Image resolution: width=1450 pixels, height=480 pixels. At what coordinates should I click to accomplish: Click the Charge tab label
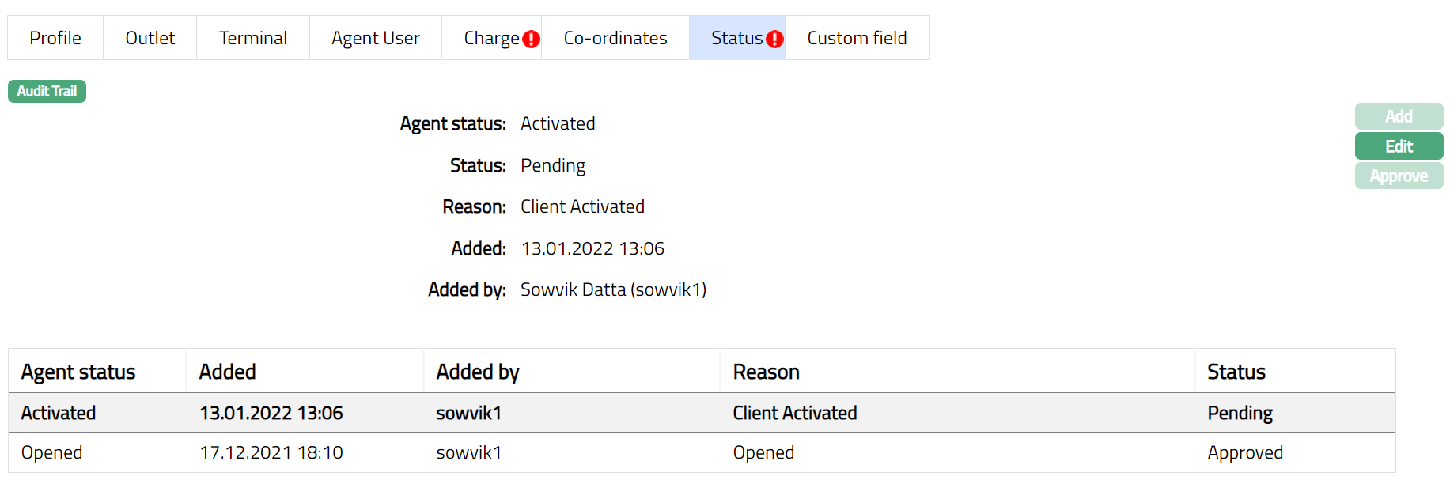click(x=491, y=38)
